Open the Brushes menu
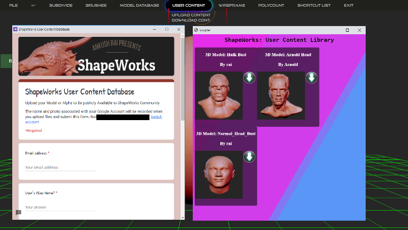This screenshot has height=230, width=408. (96, 5)
